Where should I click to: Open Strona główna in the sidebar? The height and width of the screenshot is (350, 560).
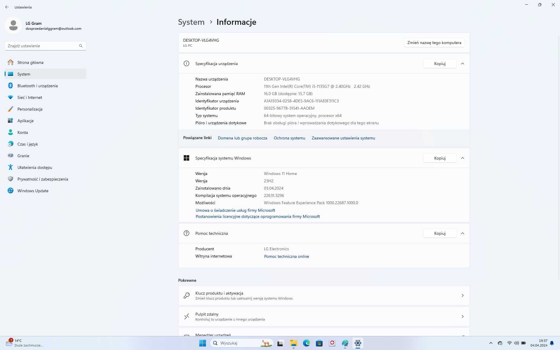tap(45, 62)
